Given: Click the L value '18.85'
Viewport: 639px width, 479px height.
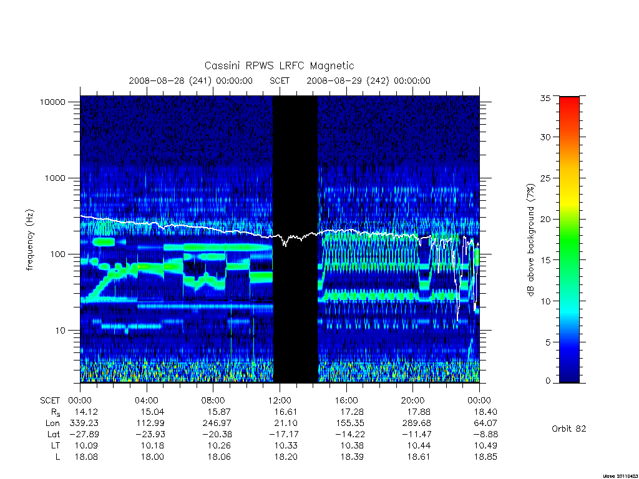Looking at the screenshot, I should pos(485,457).
